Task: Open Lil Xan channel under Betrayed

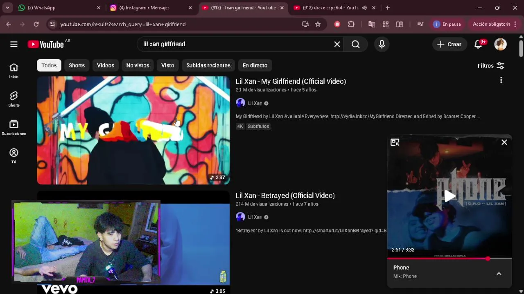Action: (255, 217)
